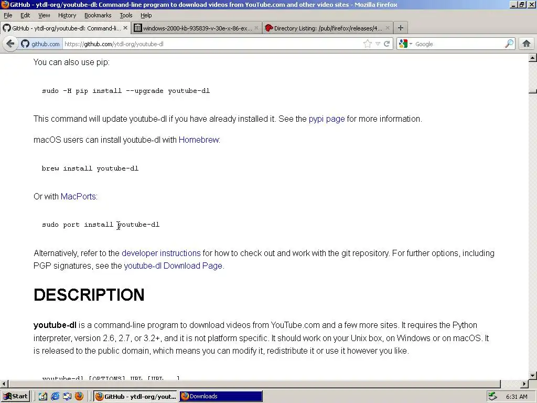The width and height of the screenshot is (537, 403).
Task: Switch to the GitHub ytdl-org/youtube-dl tab
Action: [x=65, y=28]
